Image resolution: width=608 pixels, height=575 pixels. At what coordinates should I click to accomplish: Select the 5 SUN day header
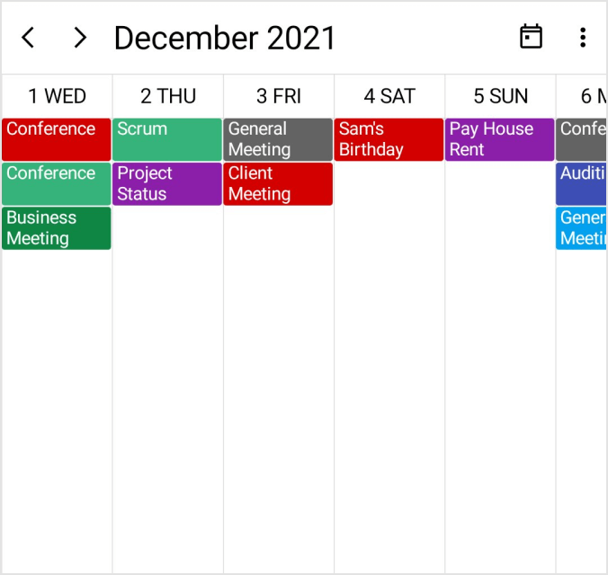coord(500,96)
